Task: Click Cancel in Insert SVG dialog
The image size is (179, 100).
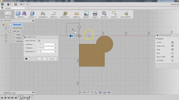Action: [52, 59]
